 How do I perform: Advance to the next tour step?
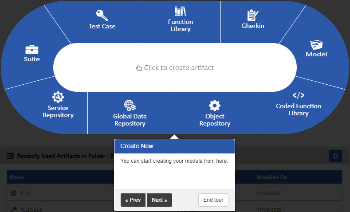tap(159, 200)
